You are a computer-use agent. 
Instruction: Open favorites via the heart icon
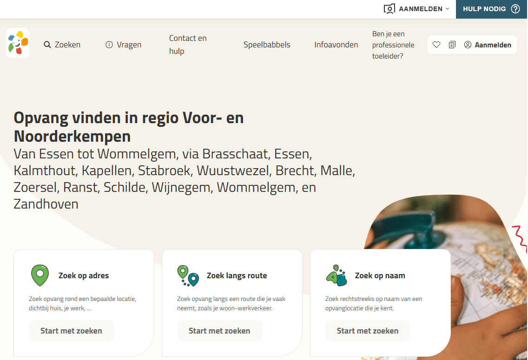click(436, 45)
